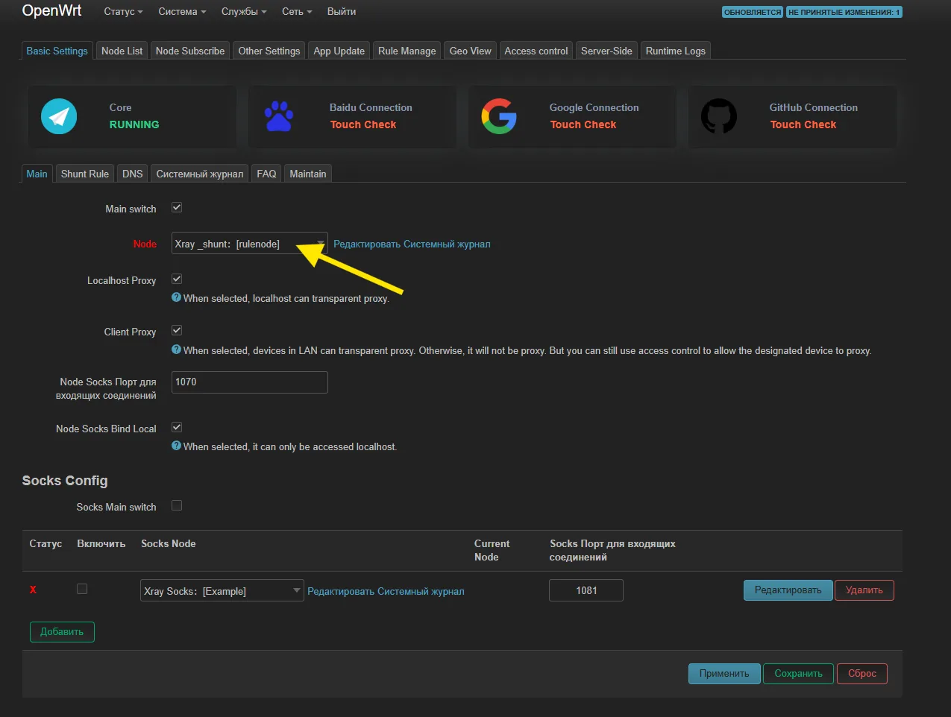Image resolution: width=951 pixels, height=717 pixels.
Task: Click the ОБНОВЛЯЕТСЯ status badge
Action: click(x=753, y=12)
